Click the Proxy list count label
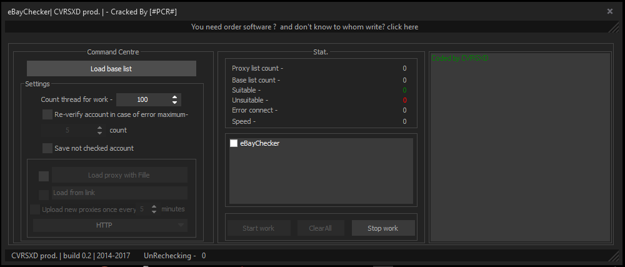The width and height of the screenshot is (625, 267). [258, 68]
